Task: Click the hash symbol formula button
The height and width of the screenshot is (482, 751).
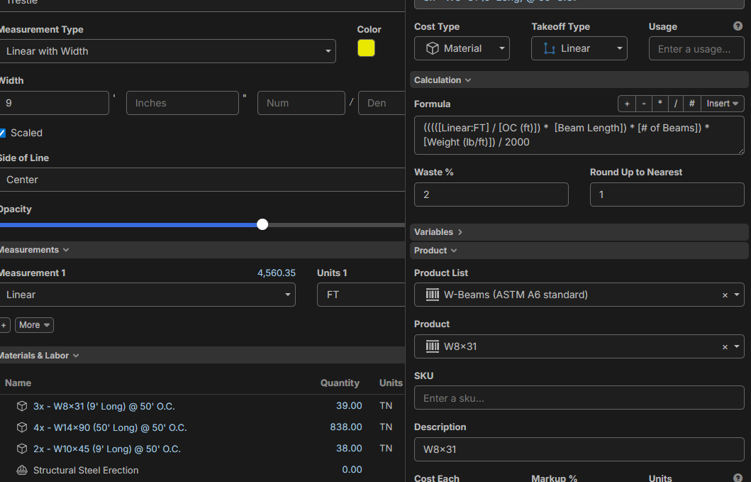Action: (692, 104)
